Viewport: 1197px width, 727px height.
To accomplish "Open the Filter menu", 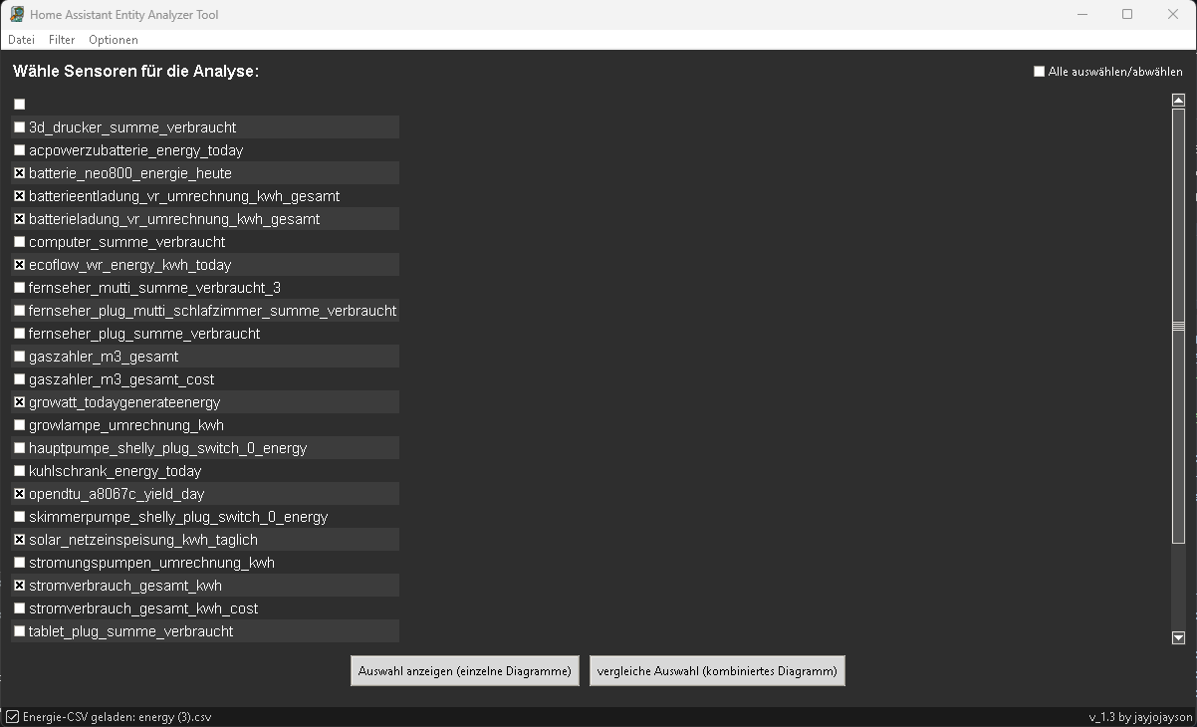I will click(62, 40).
